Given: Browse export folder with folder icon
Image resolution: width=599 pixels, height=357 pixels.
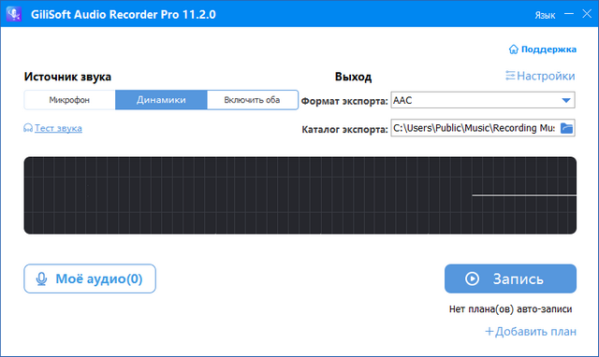Looking at the screenshot, I should 566,128.
